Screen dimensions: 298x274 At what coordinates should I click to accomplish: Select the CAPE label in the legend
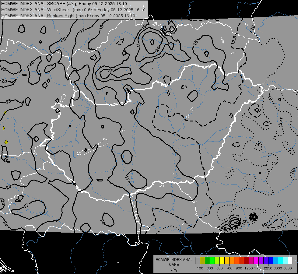[x=174, y=265]
